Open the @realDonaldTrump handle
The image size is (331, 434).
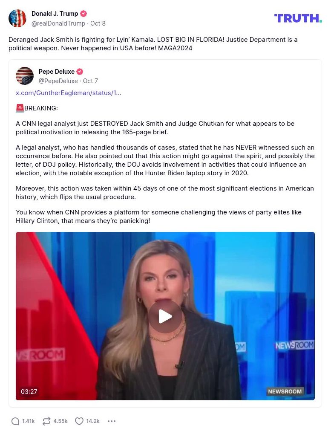coord(58,23)
